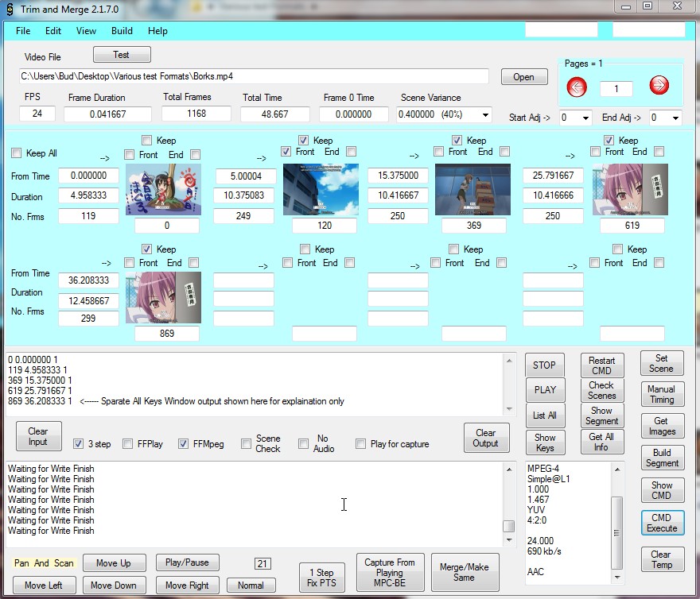700x599 pixels.
Task: Click the List All button
Action: pyautogui.click(x=545, y=415)
